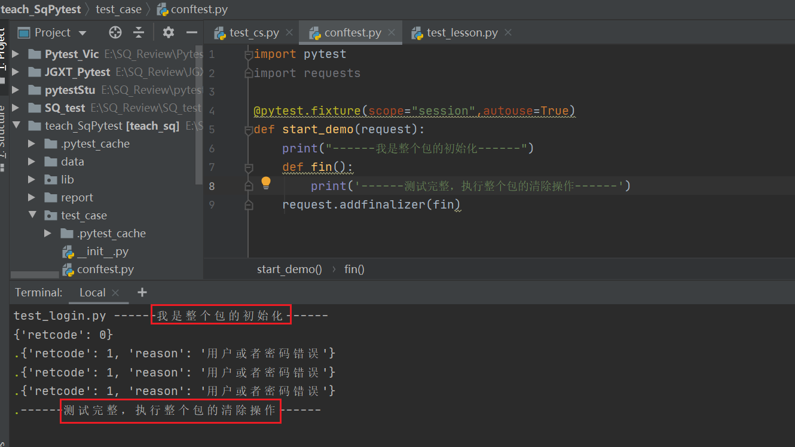This screenshot has width=795, height=447.
Task: Toggle fold marker on line 5 def start_demo
Action: click(249, 130)
